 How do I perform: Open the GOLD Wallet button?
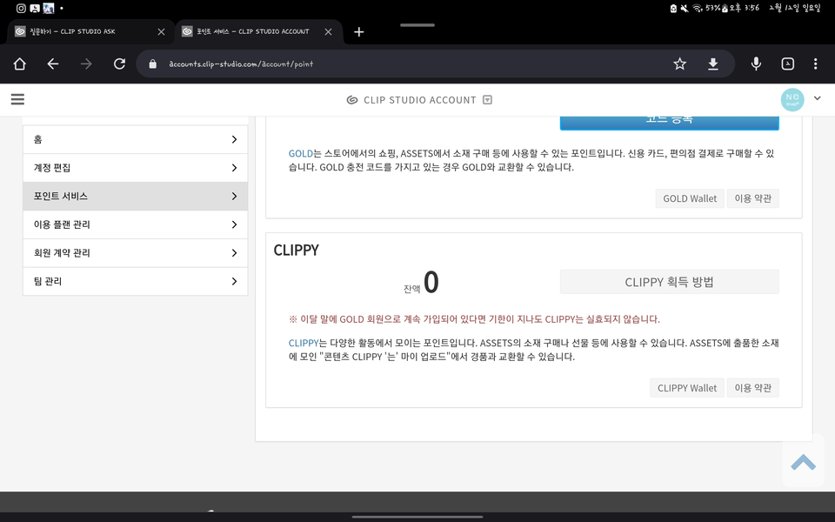click(x=690, y=198)
